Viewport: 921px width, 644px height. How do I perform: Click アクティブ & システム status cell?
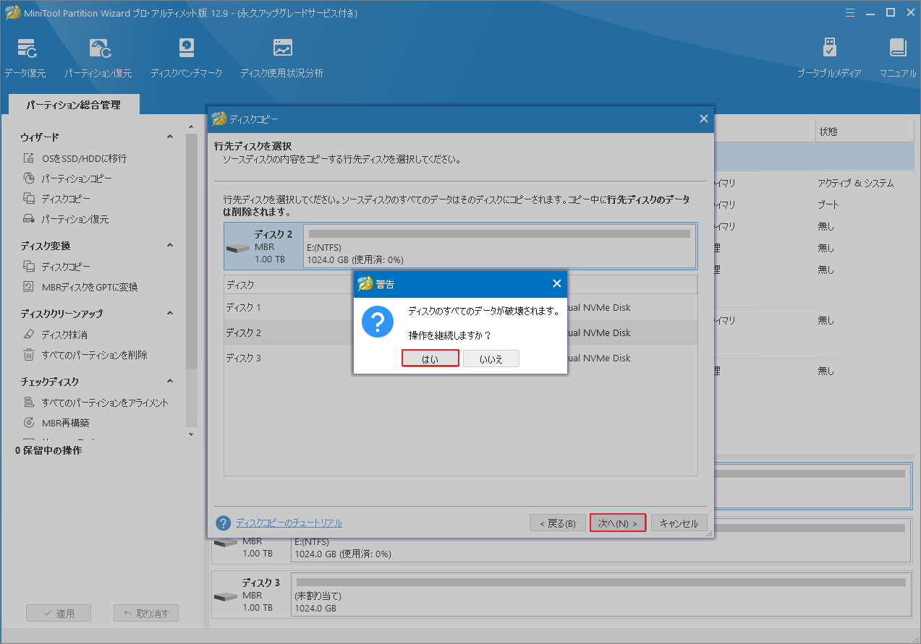[x=855, y=183]
